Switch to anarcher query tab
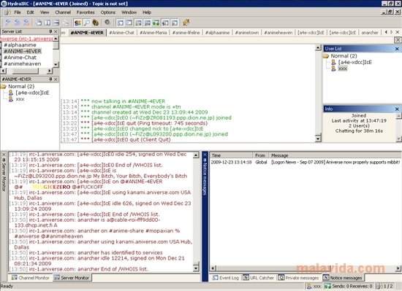Image resolution: width=402 pixels, height=291 pixels. [370, 33]
